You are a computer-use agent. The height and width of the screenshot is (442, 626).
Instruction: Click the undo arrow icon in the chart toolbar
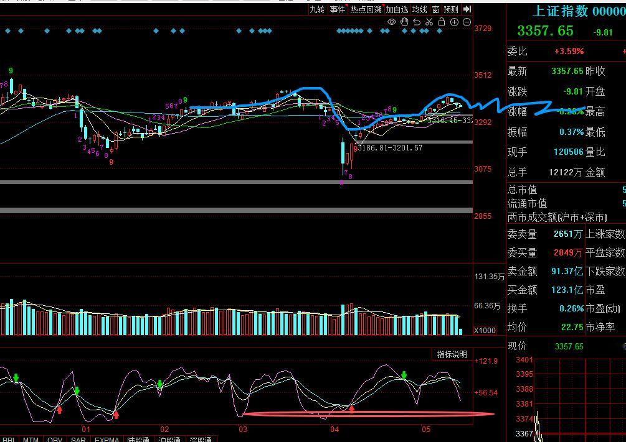417,22
